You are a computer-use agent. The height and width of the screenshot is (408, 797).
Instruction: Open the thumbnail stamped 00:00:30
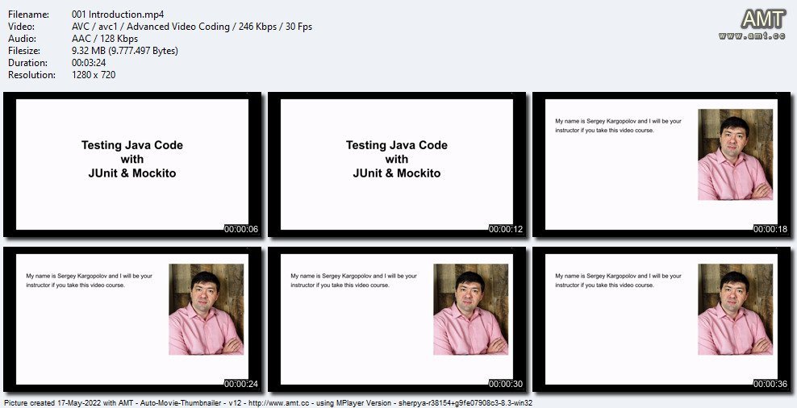point(397,319)
